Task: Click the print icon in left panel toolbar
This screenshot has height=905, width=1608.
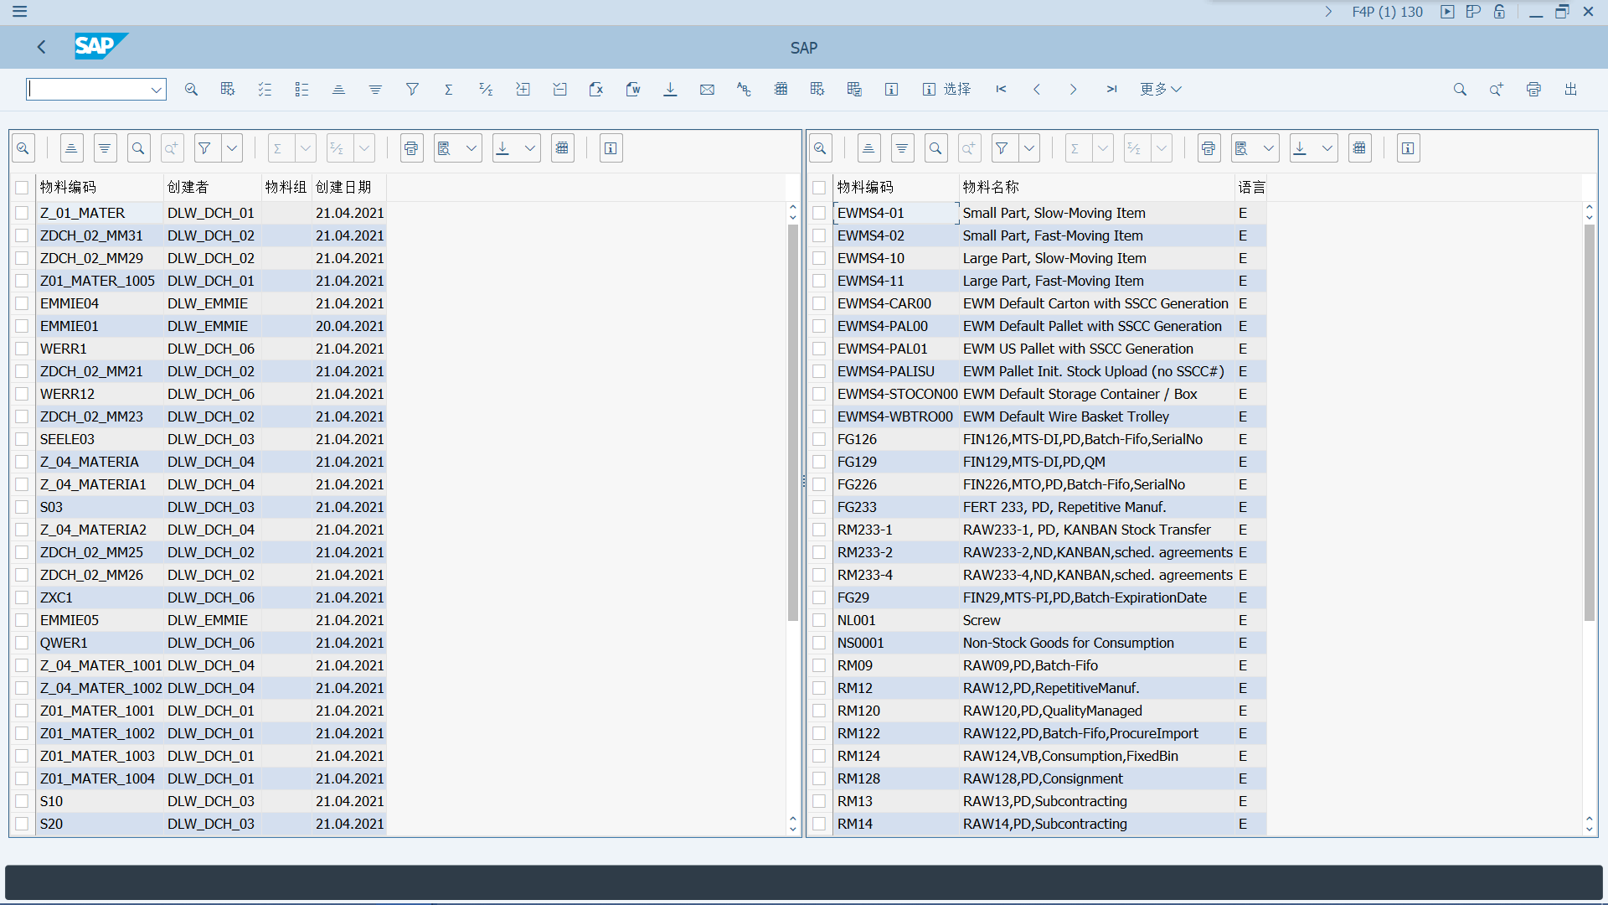Action: click(x=411, y=148)
